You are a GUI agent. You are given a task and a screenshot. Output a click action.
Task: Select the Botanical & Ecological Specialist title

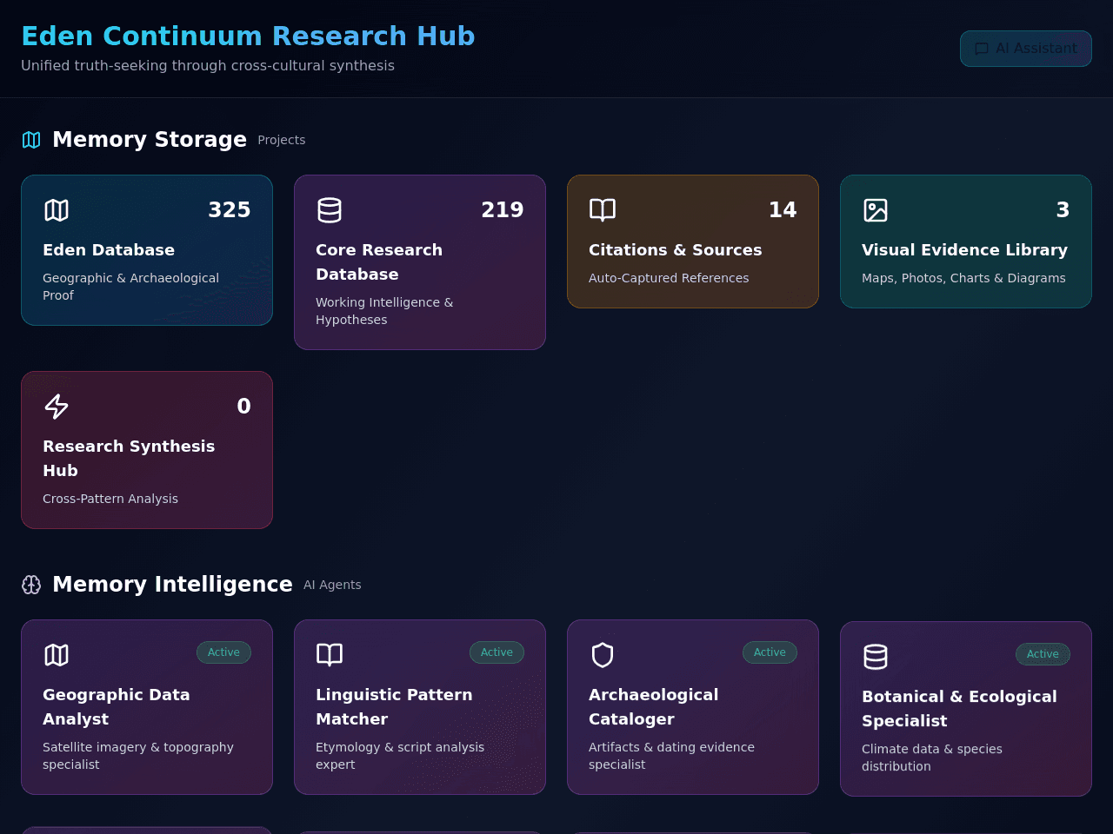point(959,709)
